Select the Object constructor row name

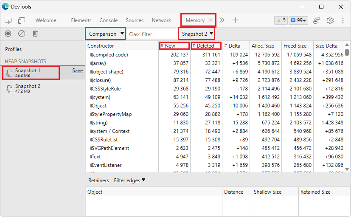pos(99,106)
